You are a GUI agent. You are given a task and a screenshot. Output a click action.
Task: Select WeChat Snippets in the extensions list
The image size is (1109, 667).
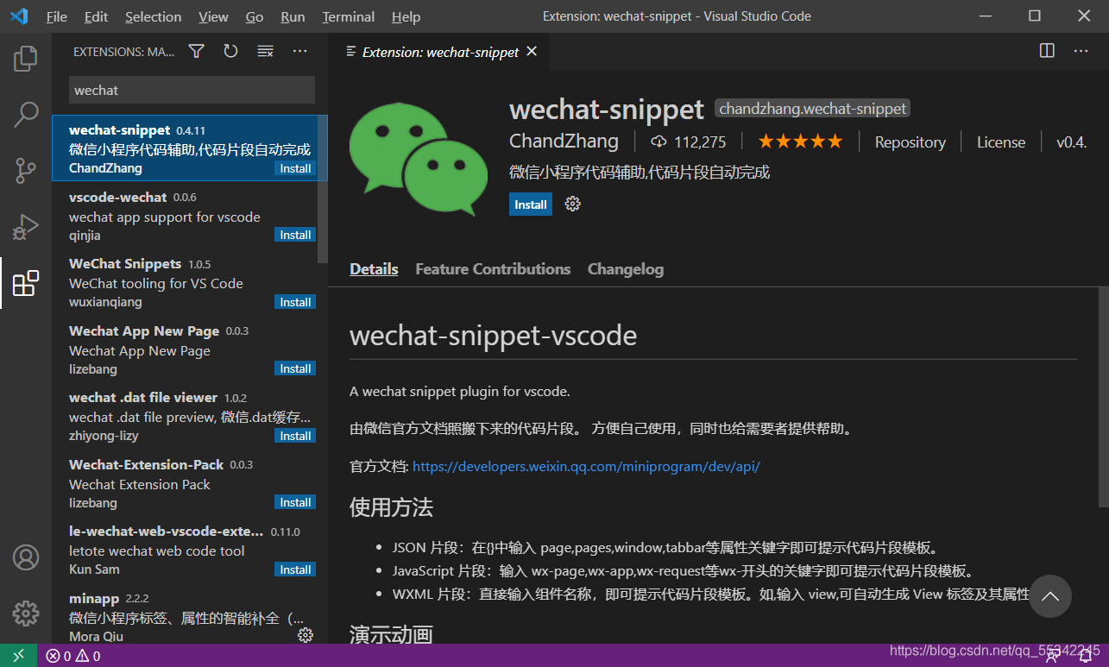190,283
